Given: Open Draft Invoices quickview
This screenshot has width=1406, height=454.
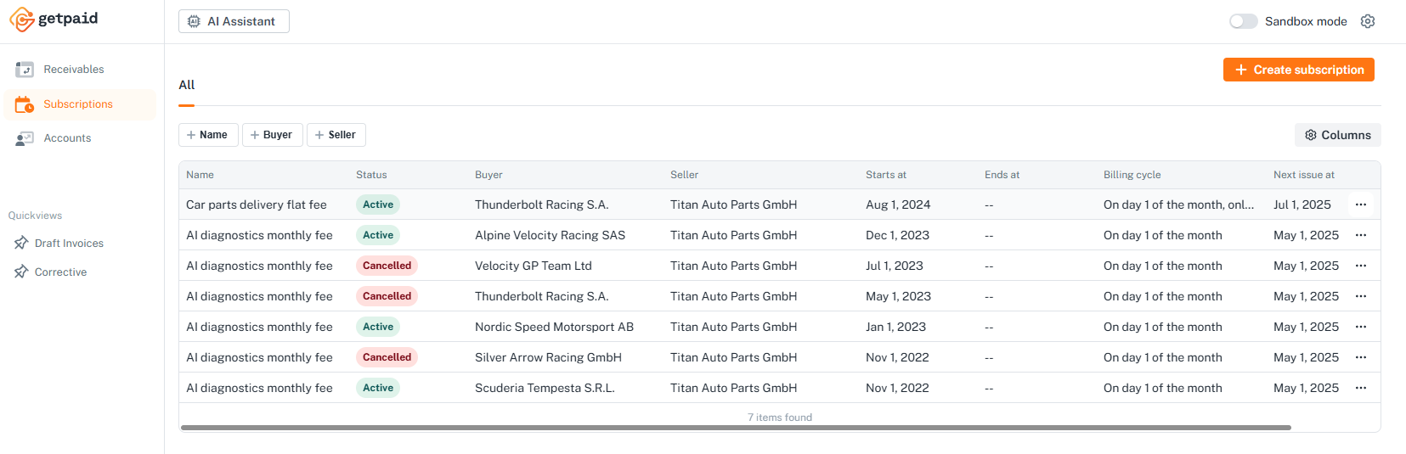Looking at the screenshot, I should [69, 244].
